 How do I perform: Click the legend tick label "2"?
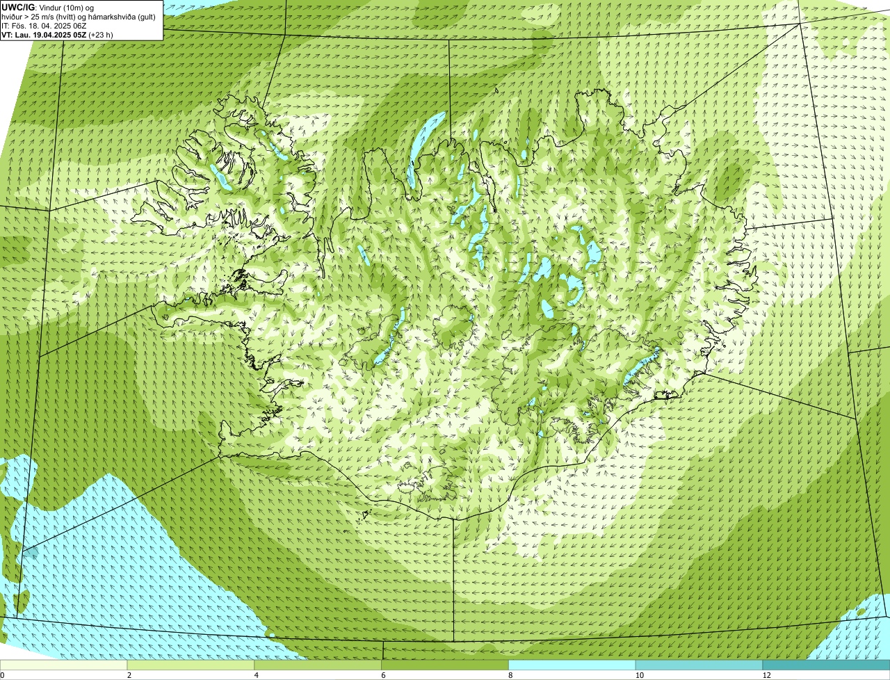129,675
